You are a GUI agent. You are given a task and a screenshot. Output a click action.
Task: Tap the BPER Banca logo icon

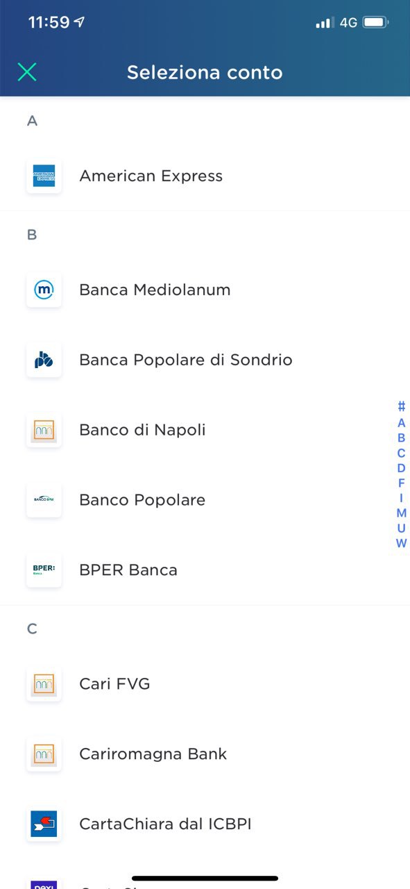point(44,570)
